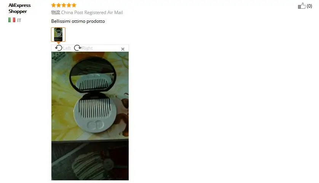Click the China Post Registered Air Mail text
This screenshot has height=183, width=319.
click(92, 13)
